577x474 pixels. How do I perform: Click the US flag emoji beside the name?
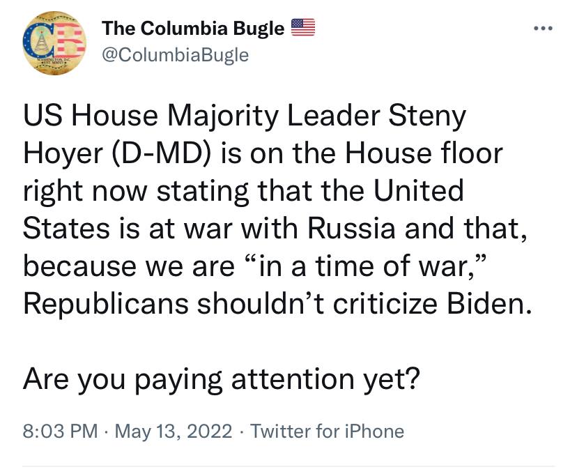pos(303,27)
